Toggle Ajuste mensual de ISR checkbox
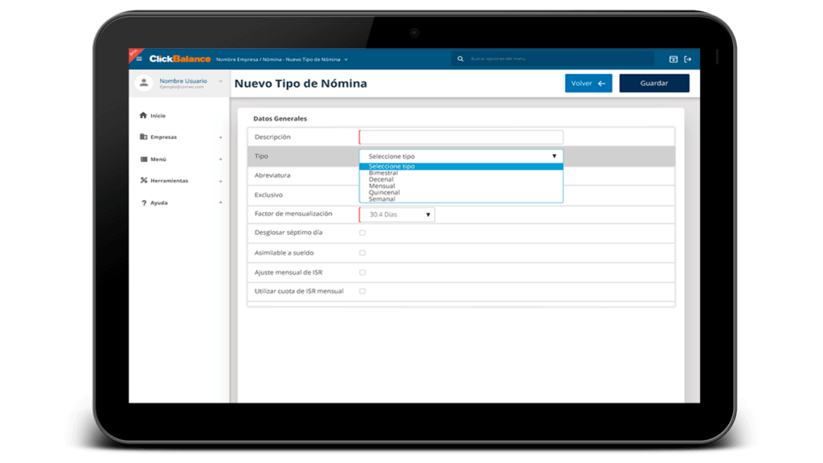Screen dimensions: 823x463 [362, 272]
